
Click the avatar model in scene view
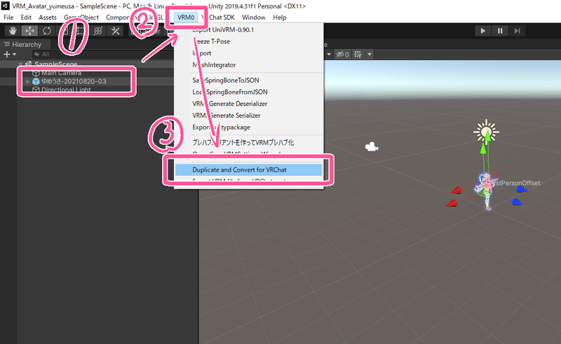coord(486,191)
